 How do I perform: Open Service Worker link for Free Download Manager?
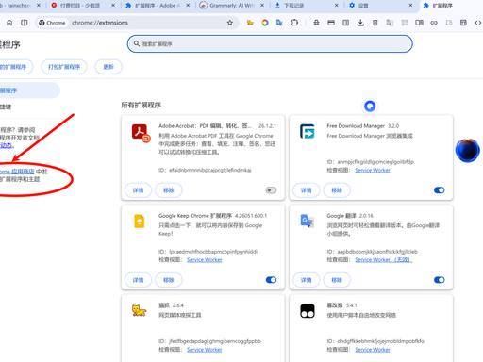coord(373,170)
